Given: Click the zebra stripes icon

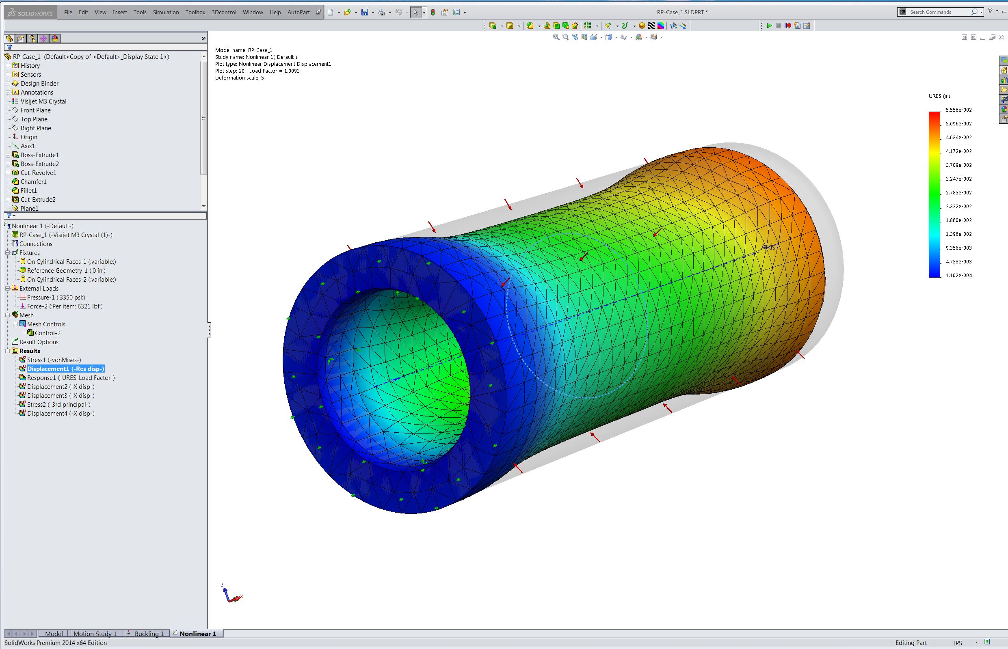Looking at the screenshot, I should coord(651,26).
